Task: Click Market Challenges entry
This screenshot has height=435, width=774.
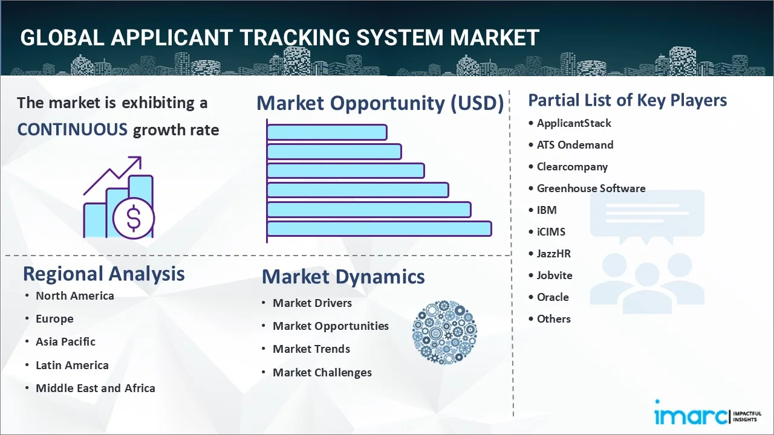Action: (322, 372)
